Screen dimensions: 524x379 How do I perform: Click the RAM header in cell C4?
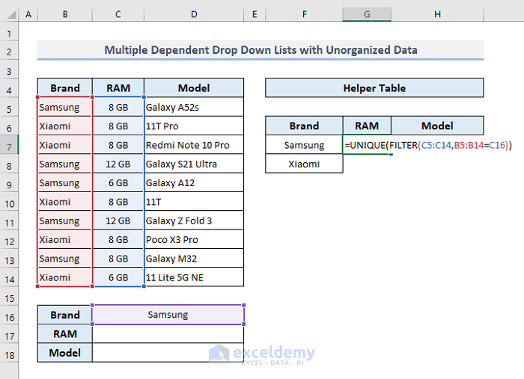[118, 88]
